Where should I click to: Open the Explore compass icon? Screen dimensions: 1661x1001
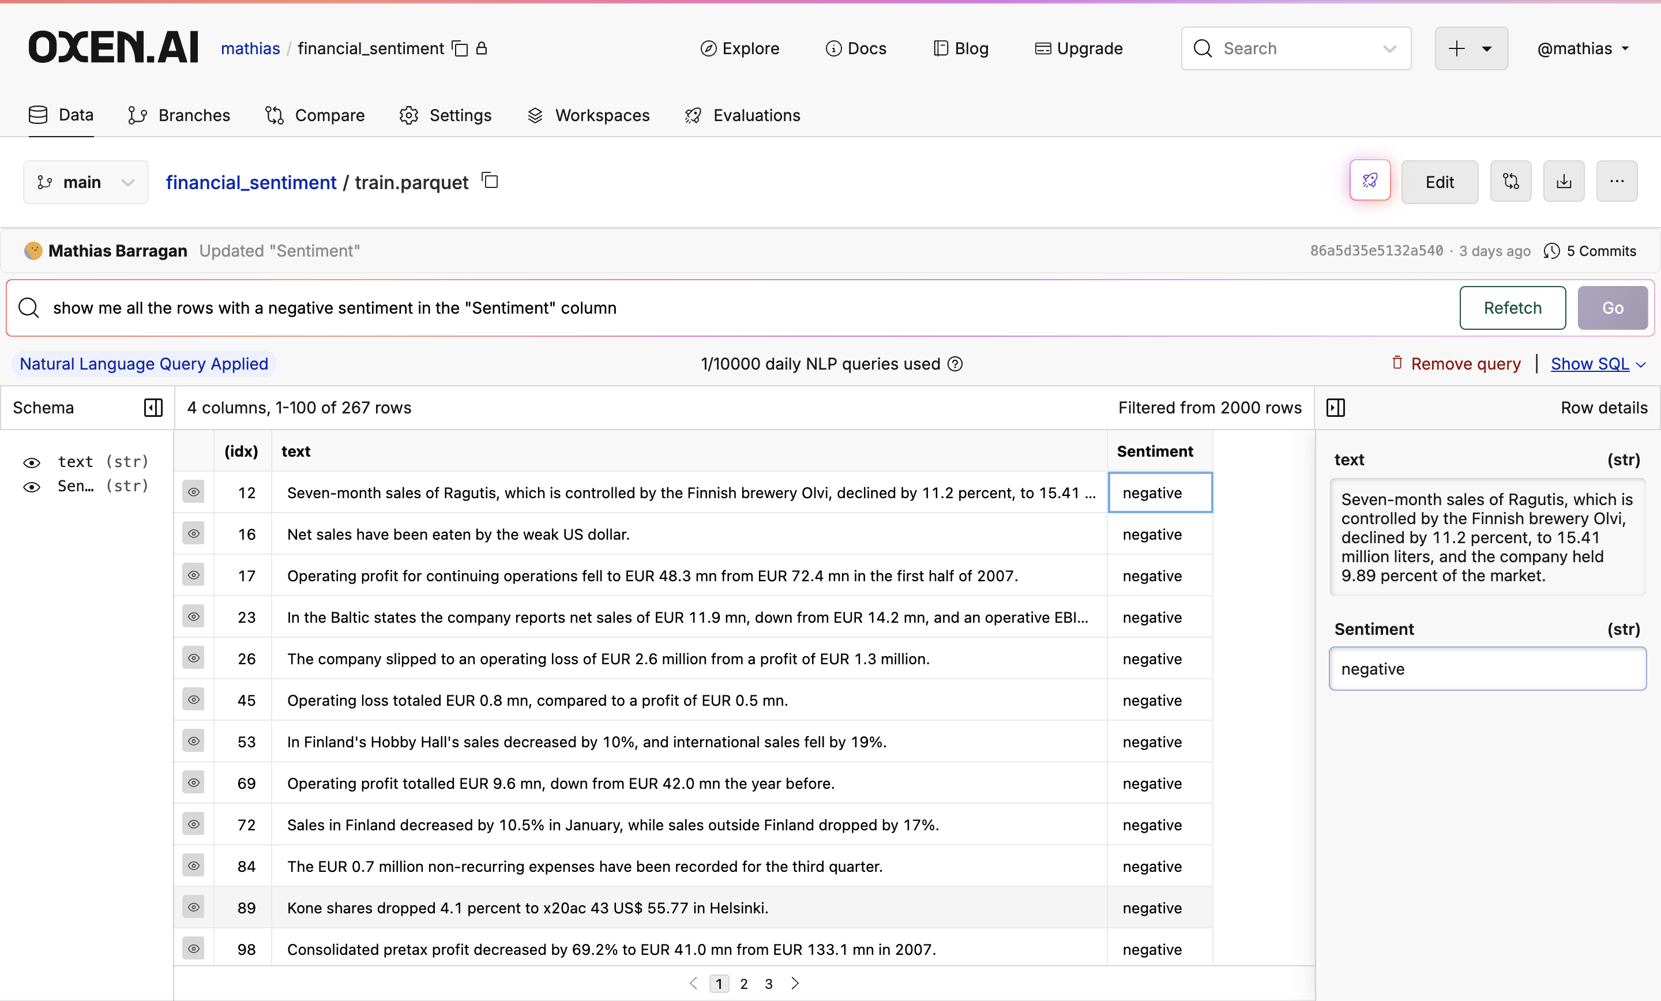pos(707,48)
